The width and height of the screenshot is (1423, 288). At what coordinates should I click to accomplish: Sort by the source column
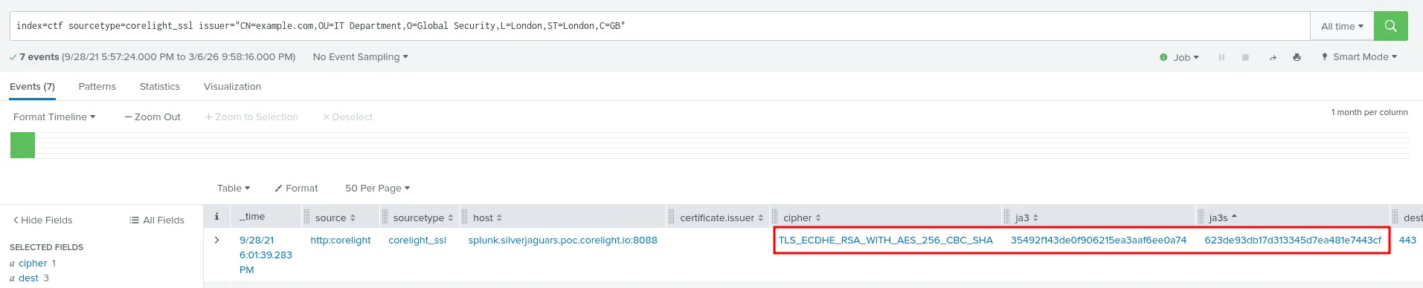(x=335, y=217)
